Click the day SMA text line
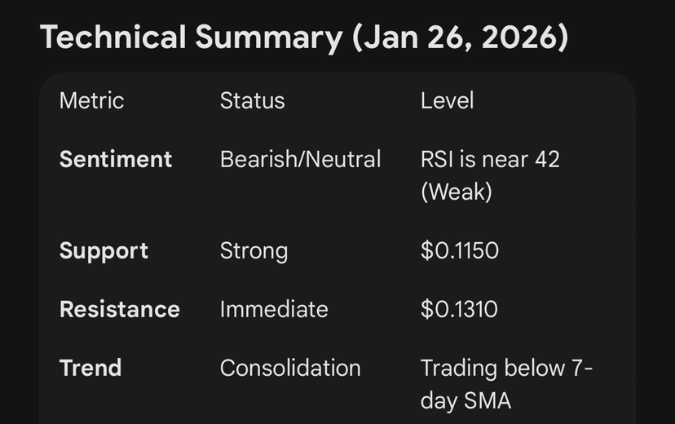This screenshot has height=424, width=675. tap(465, 400)
